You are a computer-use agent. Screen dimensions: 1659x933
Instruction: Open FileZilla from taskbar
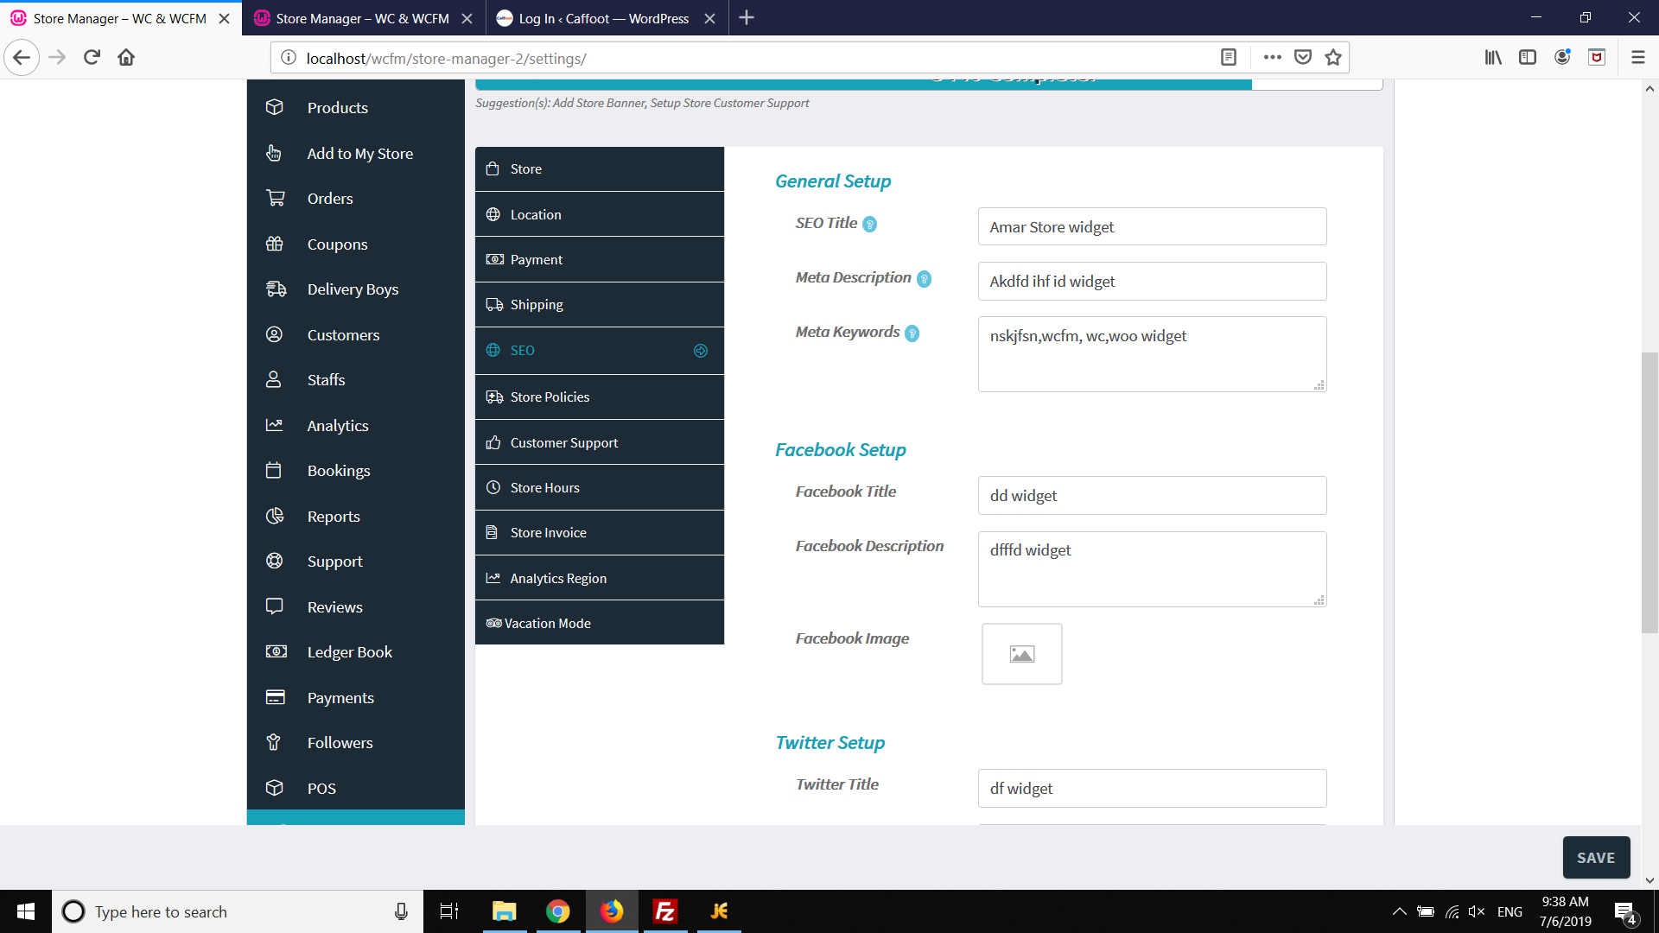pos(665,911)
